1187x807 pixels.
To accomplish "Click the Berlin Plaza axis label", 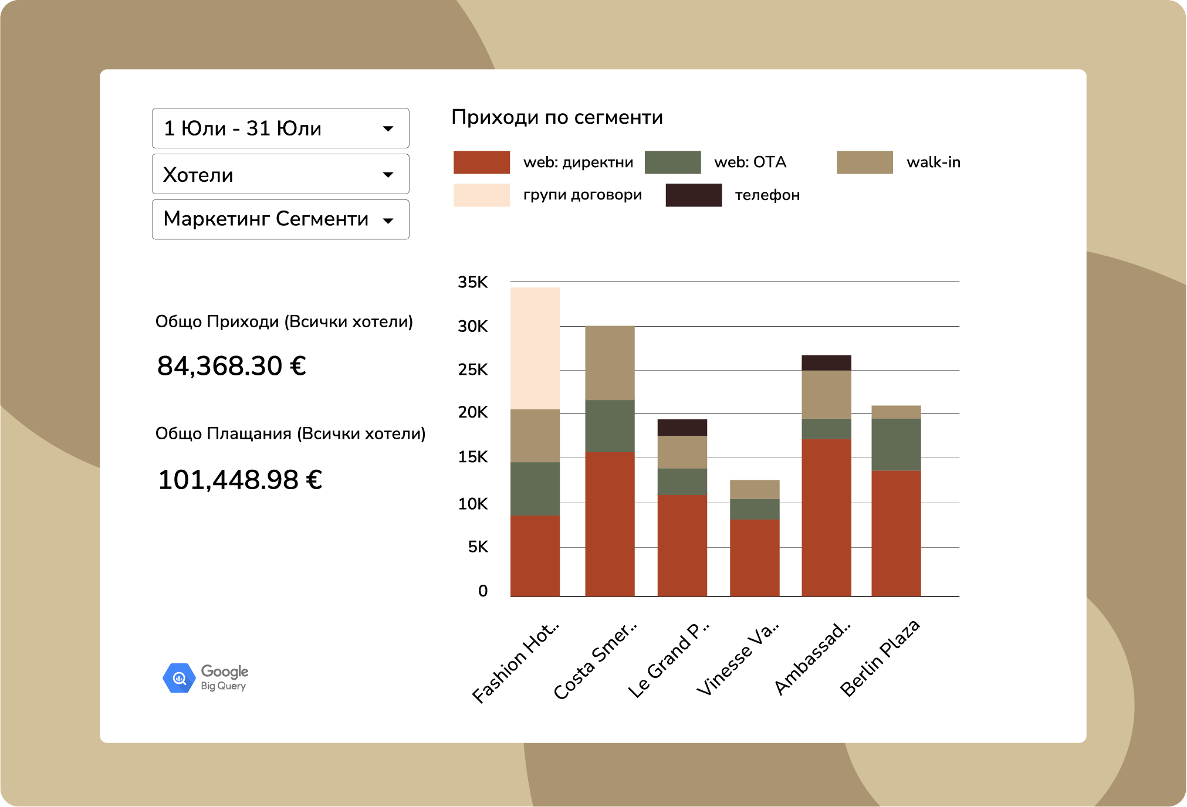I will 880,658.
